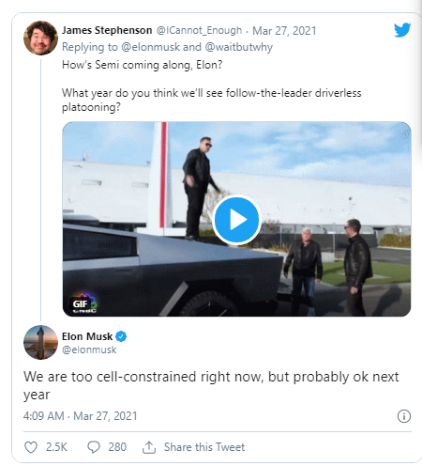Open the Mar 27, 2021 reply date
This screenshot has height=466, width=422.
284,31
